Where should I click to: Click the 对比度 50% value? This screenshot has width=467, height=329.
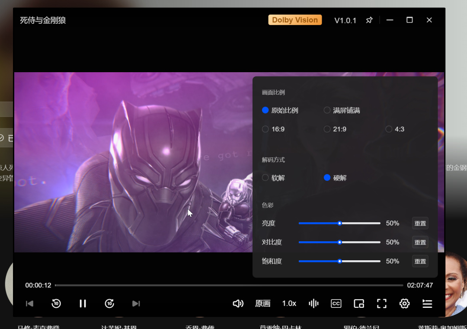click(x=392, y=242)
